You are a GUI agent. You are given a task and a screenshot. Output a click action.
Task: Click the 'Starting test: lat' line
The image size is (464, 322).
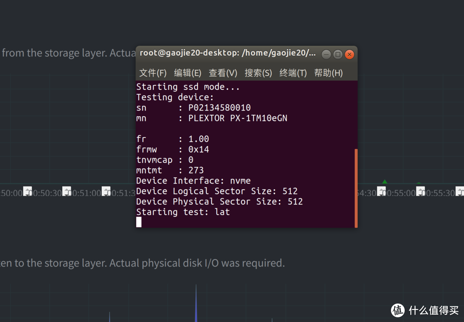pyautogui.click(x=183, y=212)
